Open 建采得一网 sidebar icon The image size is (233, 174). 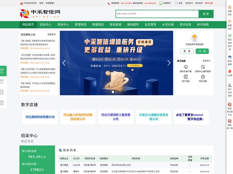click(x=230, y=121)
